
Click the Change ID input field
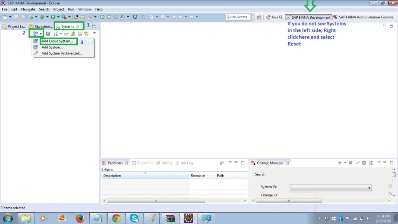coord(303,195)
